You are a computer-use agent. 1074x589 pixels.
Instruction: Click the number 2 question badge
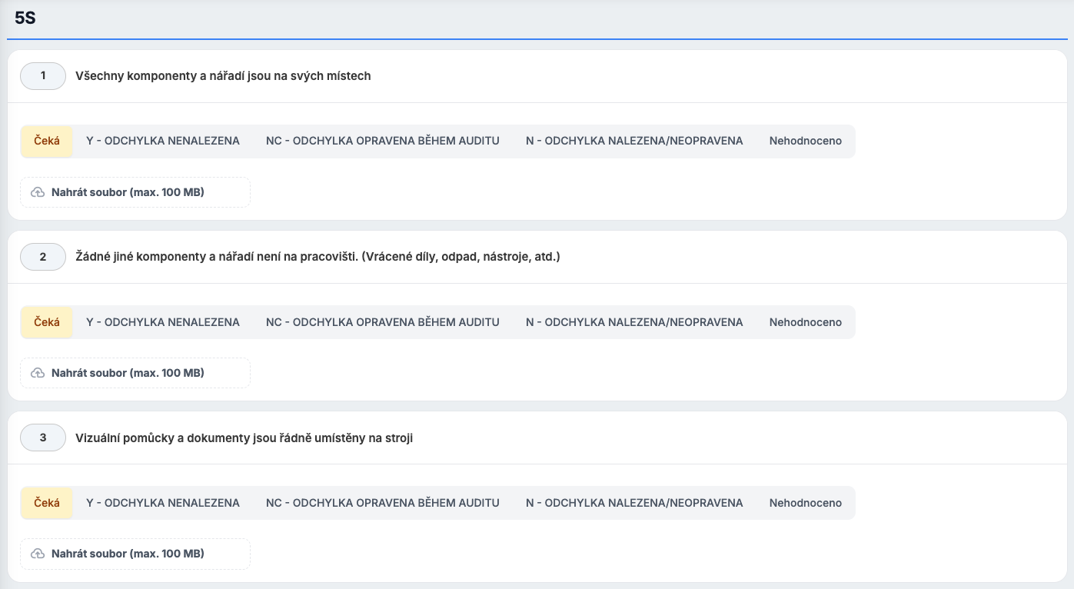click(43, 257)
